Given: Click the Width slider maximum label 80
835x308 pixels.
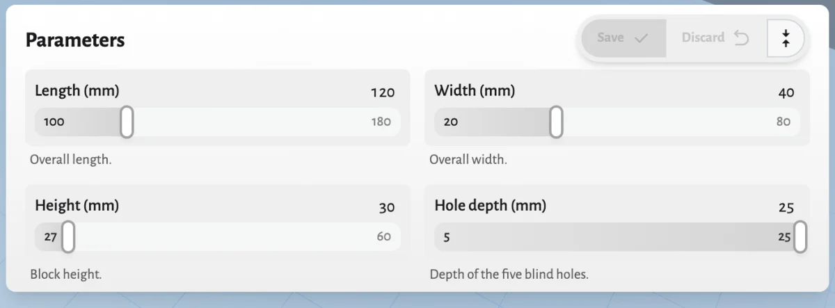Looking at the screenshot, I should (784, 122).
